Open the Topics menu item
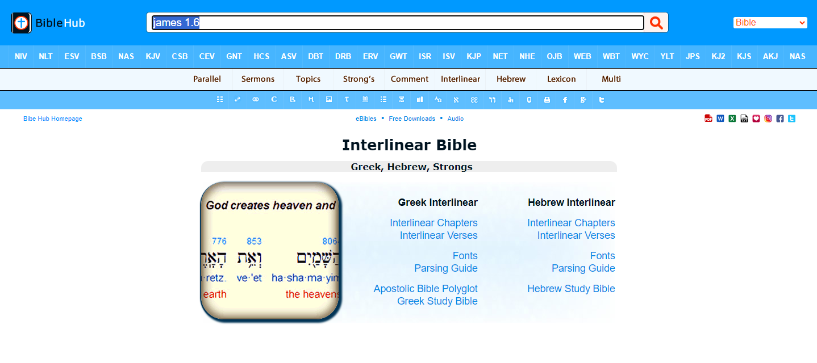 tap(309, 79)
